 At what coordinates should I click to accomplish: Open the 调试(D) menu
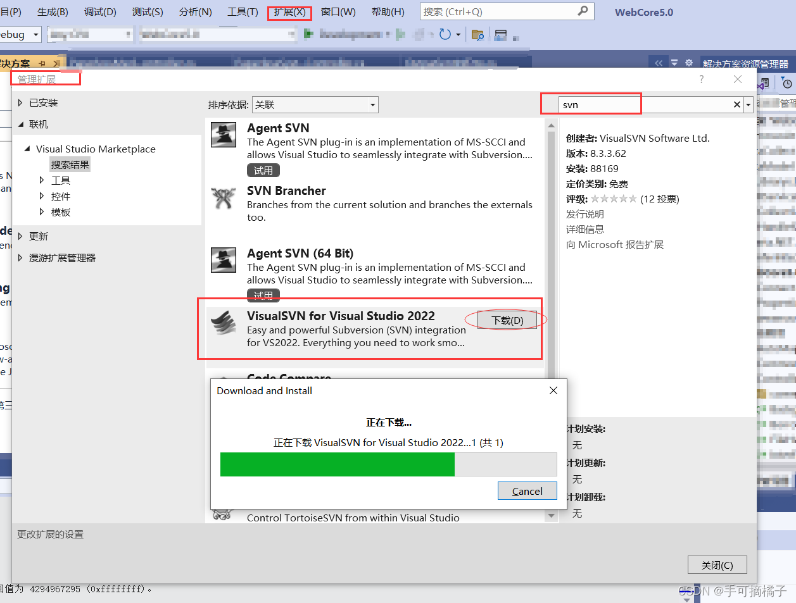click(100, 12)
